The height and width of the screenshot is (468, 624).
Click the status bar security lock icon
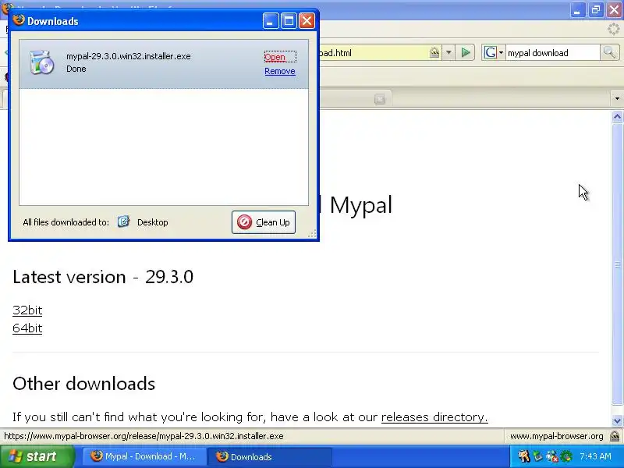[615, 436]
